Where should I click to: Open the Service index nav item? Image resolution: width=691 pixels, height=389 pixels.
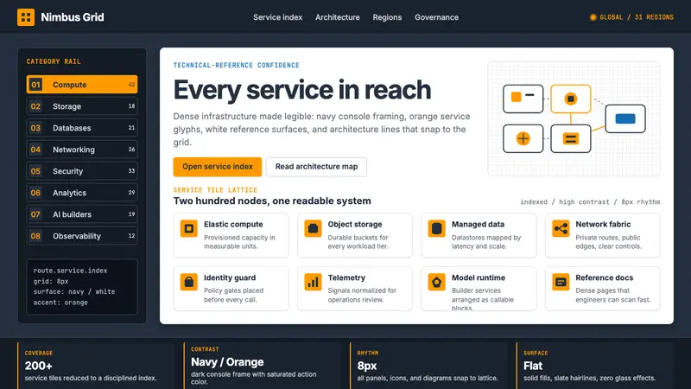(277, 17)
